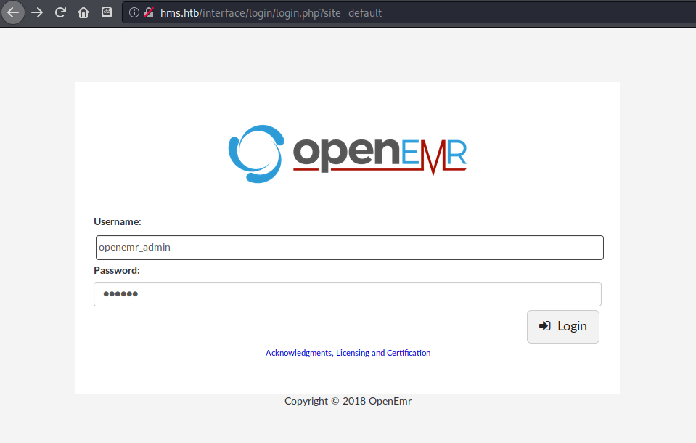The height and width of the screenshot is (443, 696).
Task: Submit credentials with the Login button
Action: coord(563,327)
